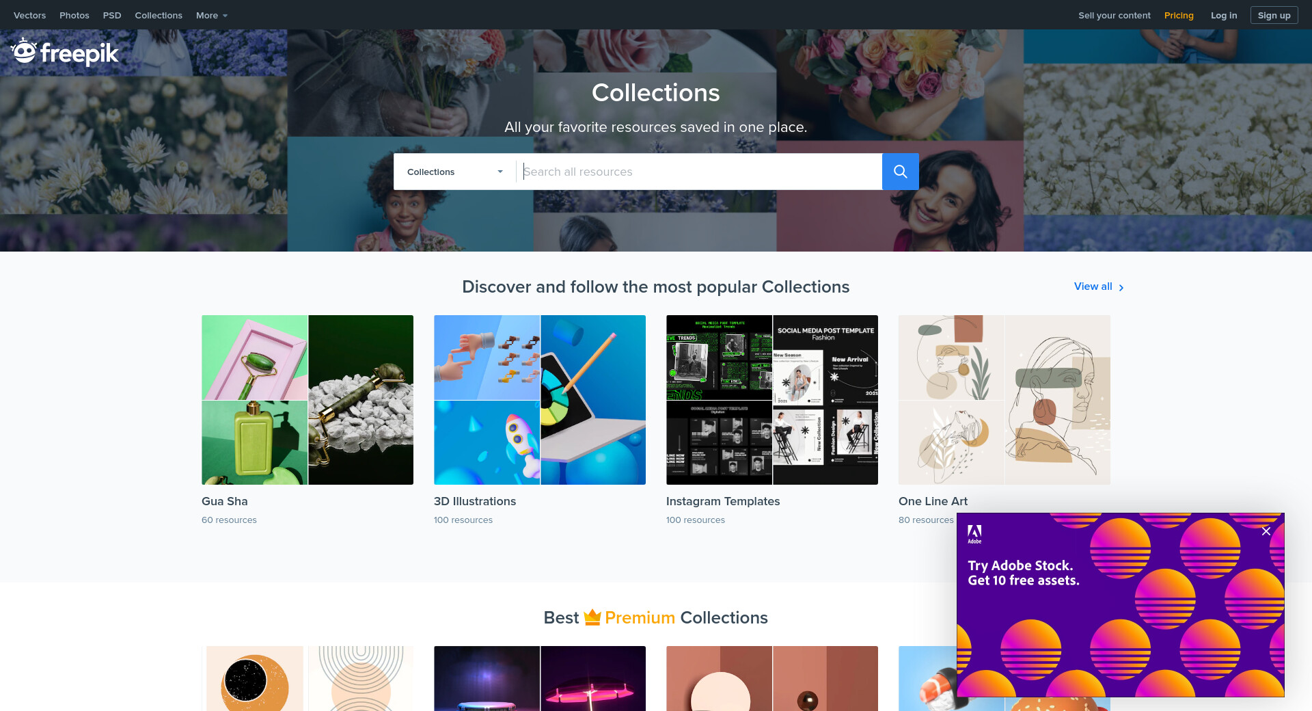1312x711 pixels.
Task: Click the Freepik logo
Action: [65, 52]
